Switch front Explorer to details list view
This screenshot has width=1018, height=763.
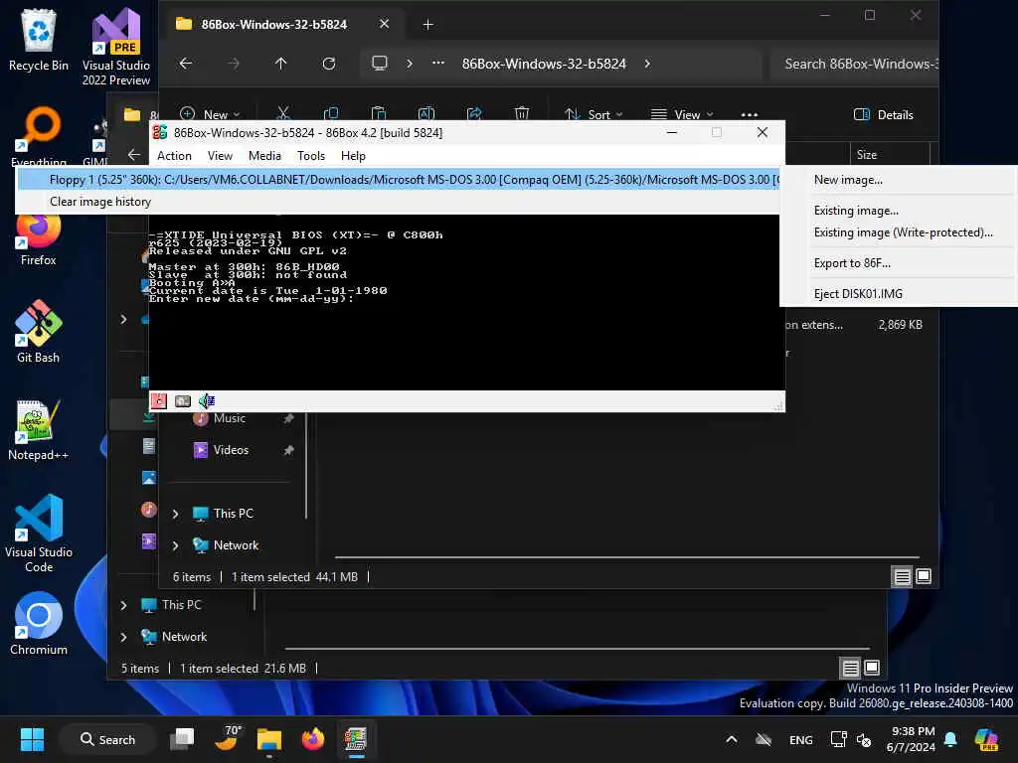pos(902,576)
